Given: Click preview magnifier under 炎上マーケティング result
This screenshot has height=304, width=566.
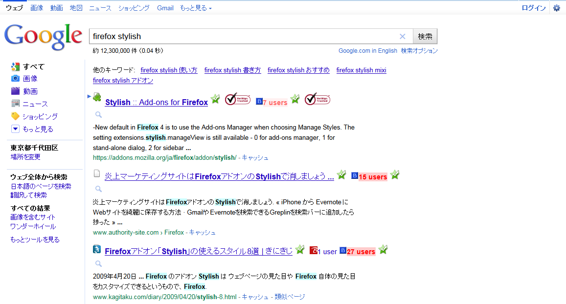Looking at the screenshot, I should point(98,189).
